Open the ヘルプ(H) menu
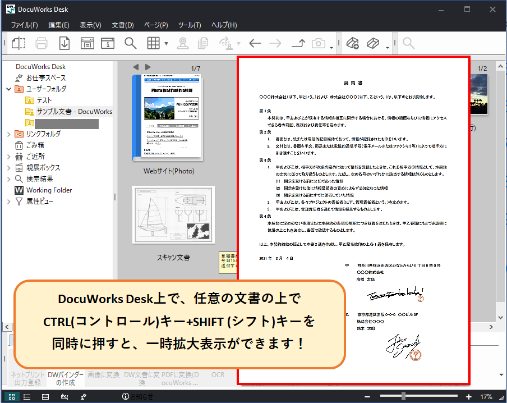507x403 pixels. tap(224, 25)
